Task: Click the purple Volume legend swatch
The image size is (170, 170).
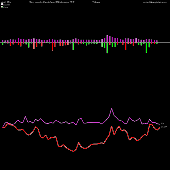Action: pyautogui.click(x=2, y=4)
